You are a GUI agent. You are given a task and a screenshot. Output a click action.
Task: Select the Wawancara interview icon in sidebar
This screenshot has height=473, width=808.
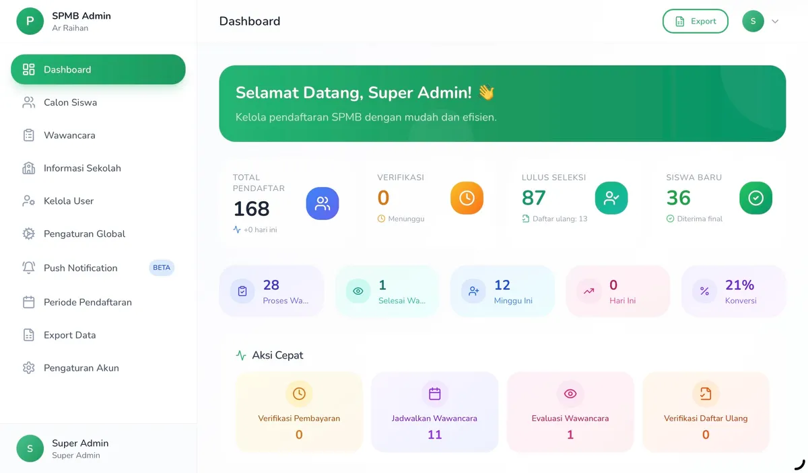(28, 135)
